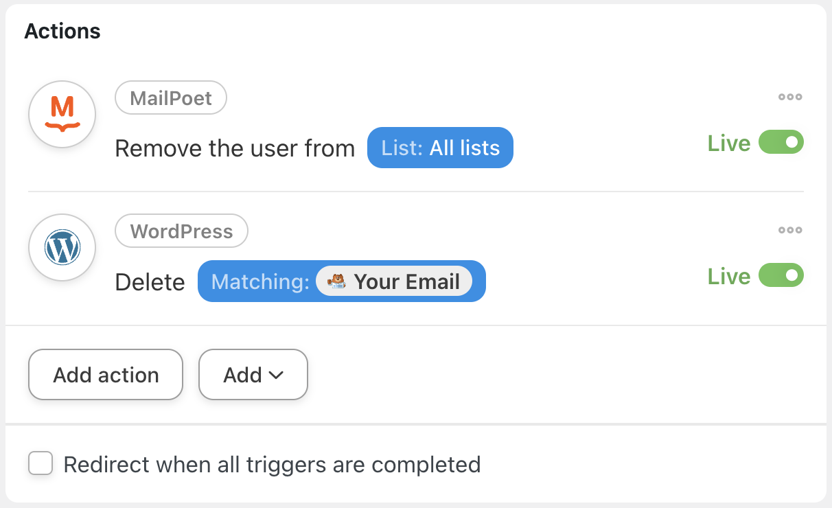832x508 pixels.
Task: Click the WordPress logo icon
Action: (x=62, y=248)
